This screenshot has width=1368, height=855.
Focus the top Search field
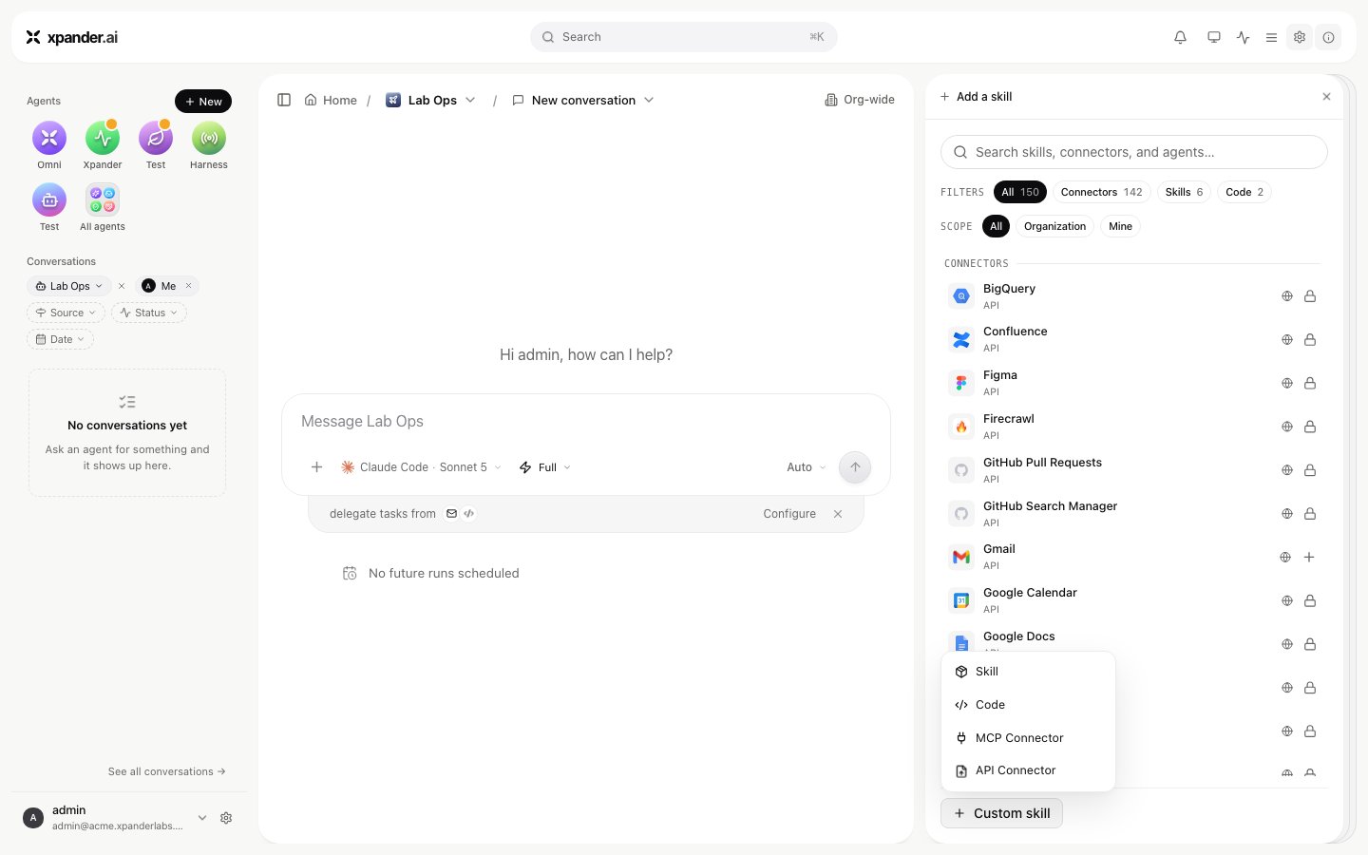(x=684, y=37)
